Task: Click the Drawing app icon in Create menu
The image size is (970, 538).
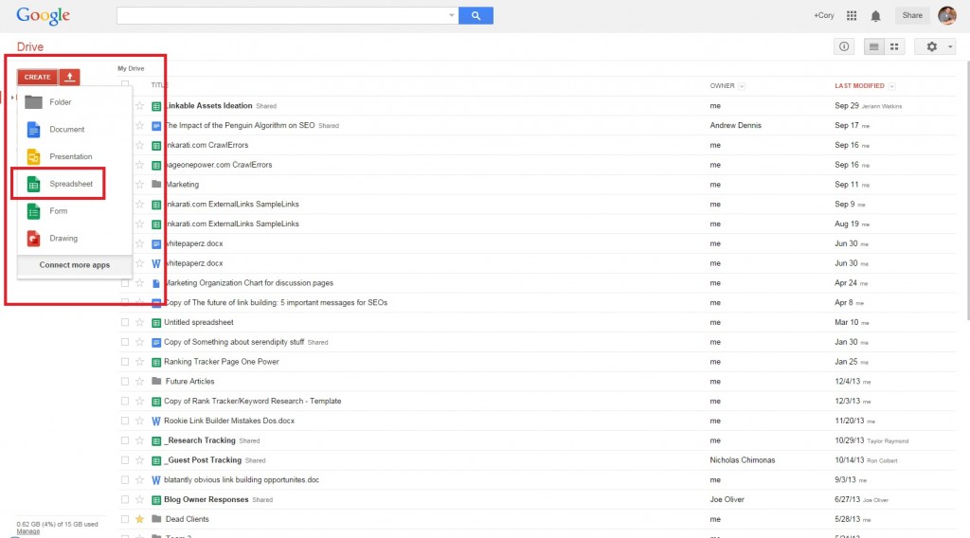Action: pos(33,238)
